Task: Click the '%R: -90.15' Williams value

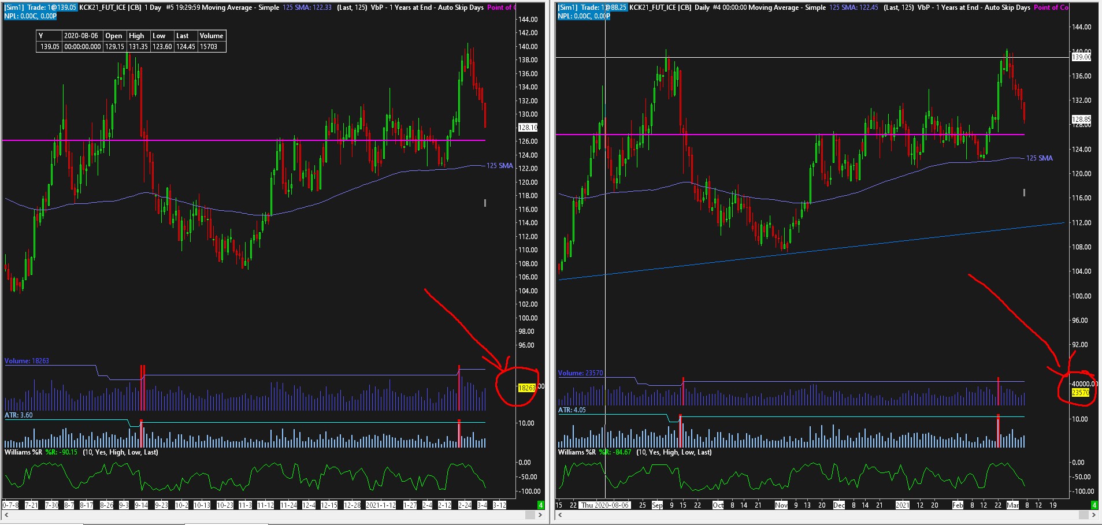Action: 61,452
